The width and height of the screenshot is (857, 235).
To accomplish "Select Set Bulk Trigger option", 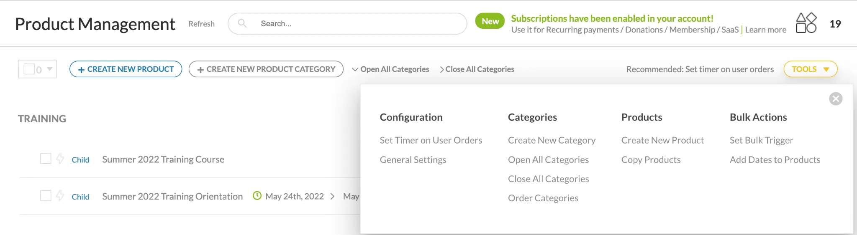I will pos(761,140).
